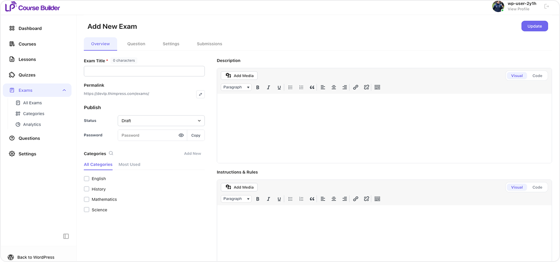The image size is (560, 262).
Task: Open the Most Used categories tab
Action: point(129,165)
